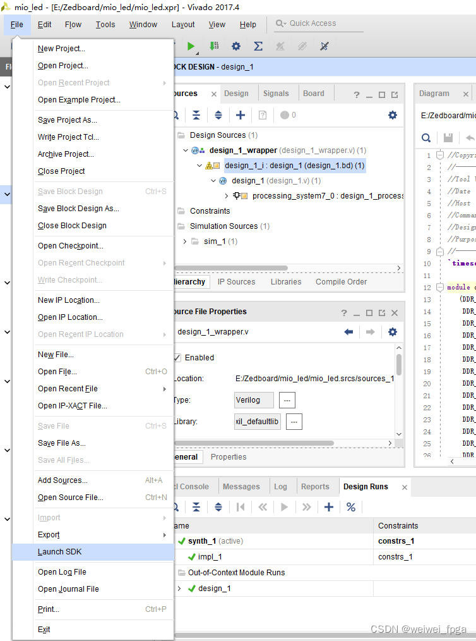
Task: Collapse design_1 (design_1.v) node
Action: click(x=213, y=181)
